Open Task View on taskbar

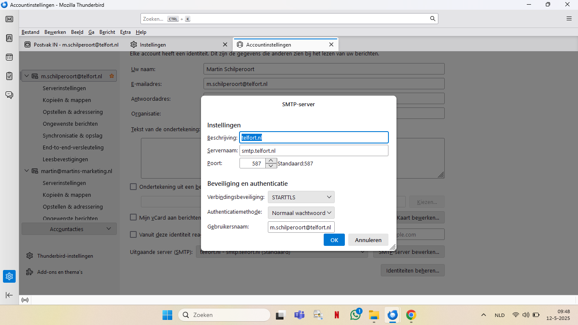point(280,315)
